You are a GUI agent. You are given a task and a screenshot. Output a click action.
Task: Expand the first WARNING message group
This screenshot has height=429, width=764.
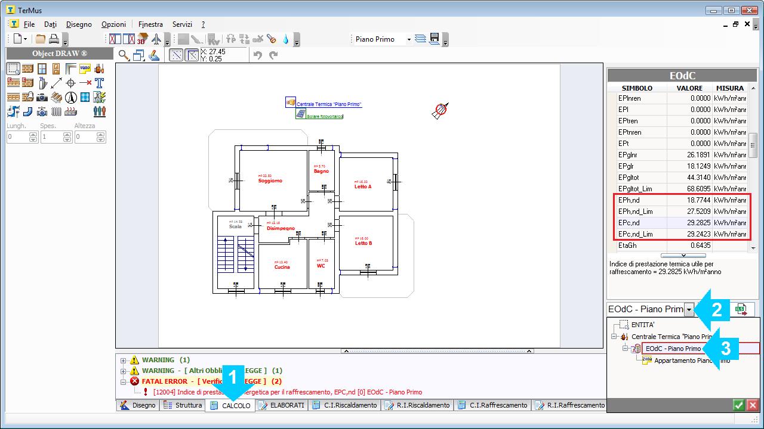[124, 360]
